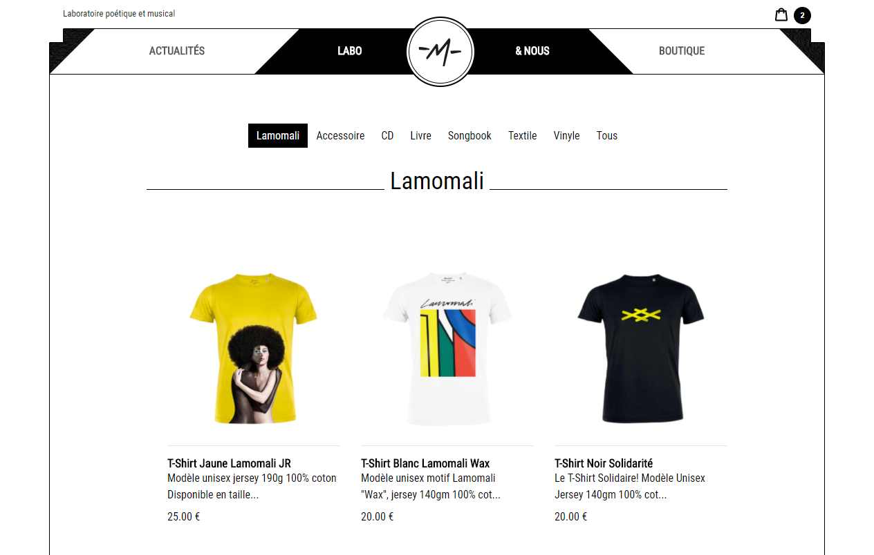This screenshot has width=874, height=555.
Task: Click the white Lamomali Wax t-shirt image
Action: [x=447, y=349]
